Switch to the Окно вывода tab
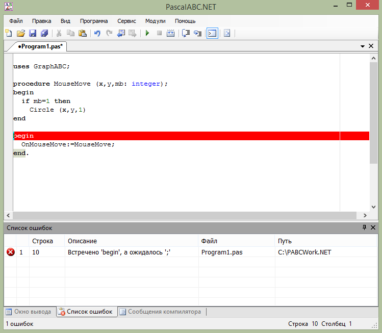The image size is (382, 333). pyautogui.click(x=29, y=312)
